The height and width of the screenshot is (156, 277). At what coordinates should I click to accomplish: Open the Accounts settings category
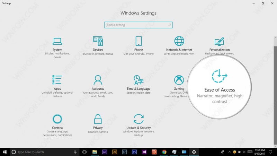[98, 86]
